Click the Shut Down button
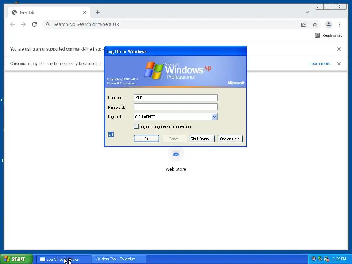The image size is (352, 264). click(202, 139)
